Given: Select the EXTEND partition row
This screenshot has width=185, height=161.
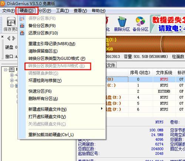Looking at the screenshot, I should (145, 91).
